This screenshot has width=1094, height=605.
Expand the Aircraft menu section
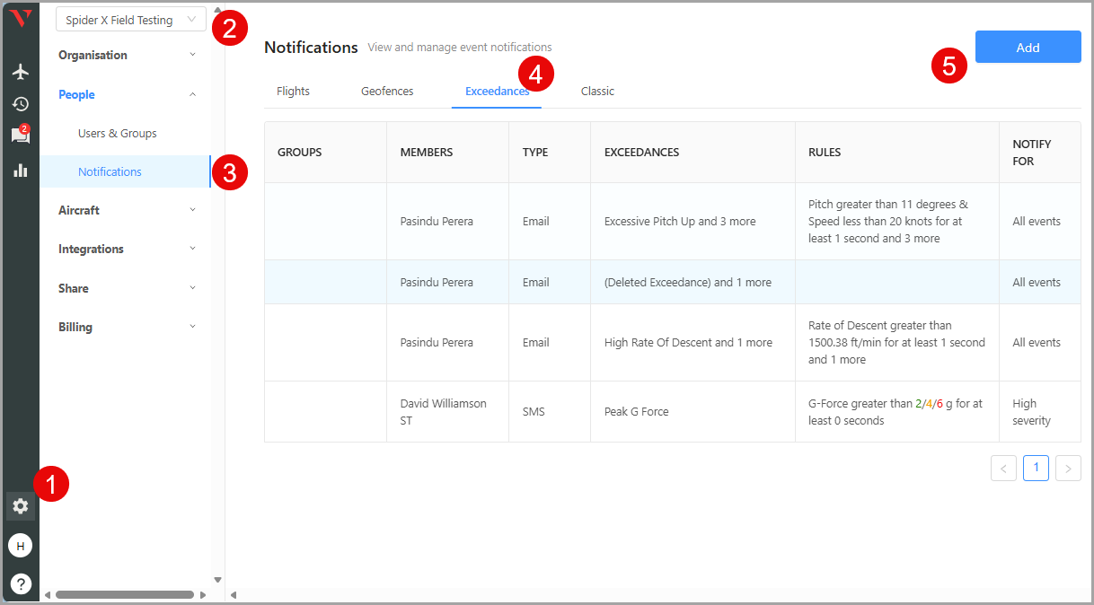(x=126, y=210)
